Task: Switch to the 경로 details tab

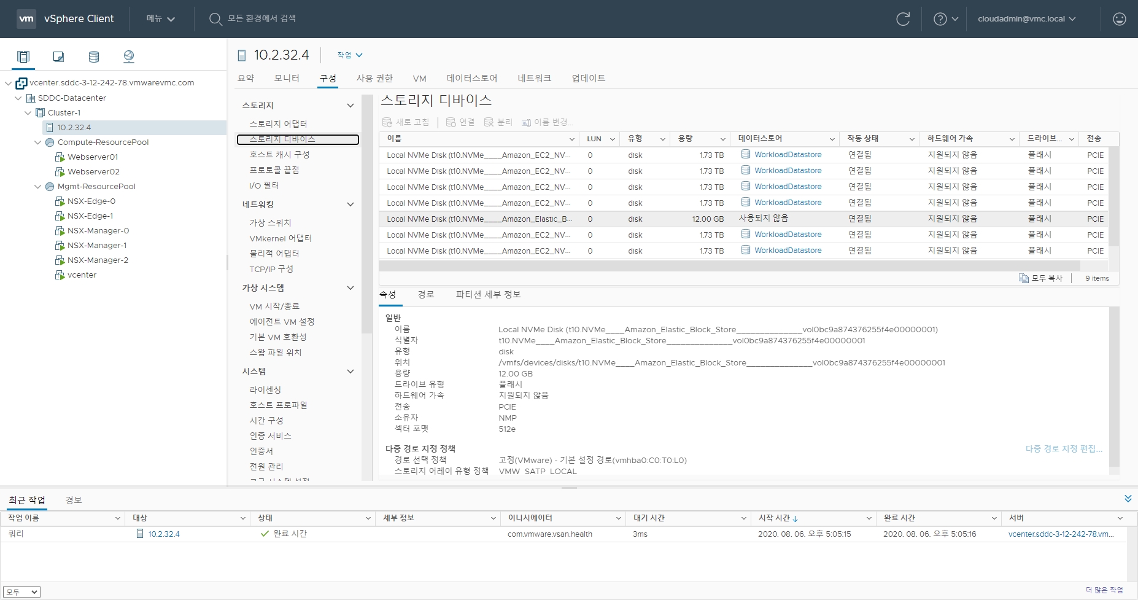Action: click(426, 295)
